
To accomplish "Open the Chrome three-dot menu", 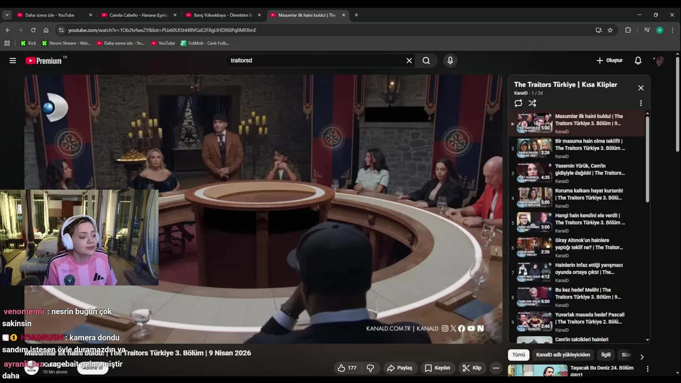I will coord(672,30).
